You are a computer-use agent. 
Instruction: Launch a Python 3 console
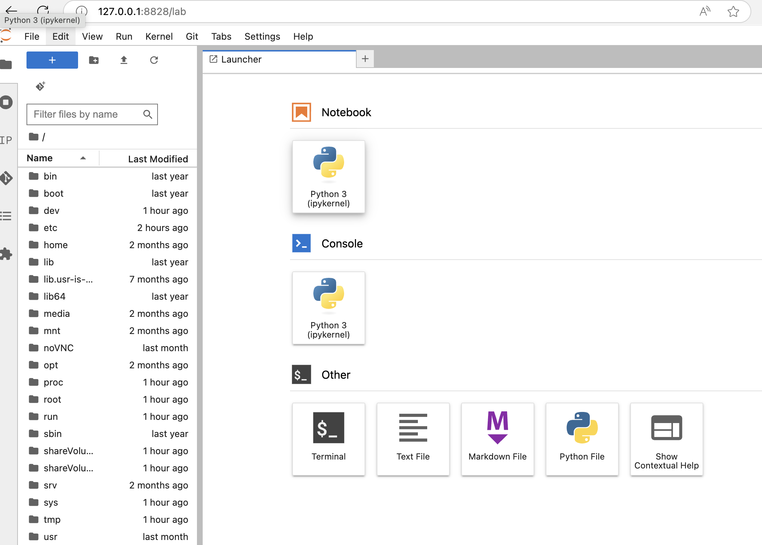tap(329, 308)
